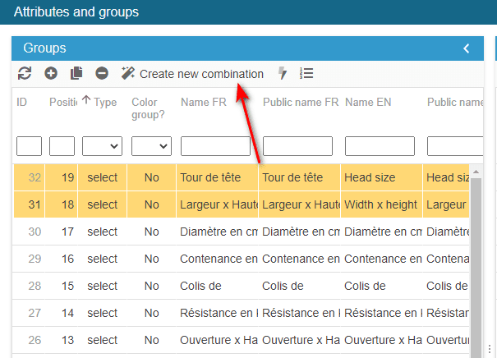Viewport: 497px width, 358px height.
Task: Click the Name FR filter input field
Action: click(x=215, y=146)
